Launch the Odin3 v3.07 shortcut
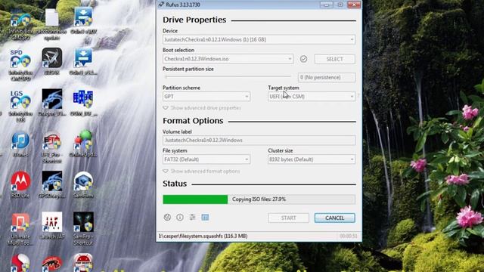The image size is (484, 272). click(83, 21)
